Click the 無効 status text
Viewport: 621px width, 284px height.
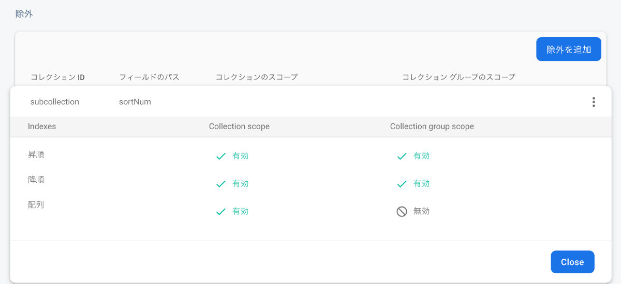click(421, 211)
